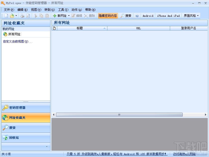Click the Cut scissors icon
Screen dimensions: 209x157
tap(36, 16)
